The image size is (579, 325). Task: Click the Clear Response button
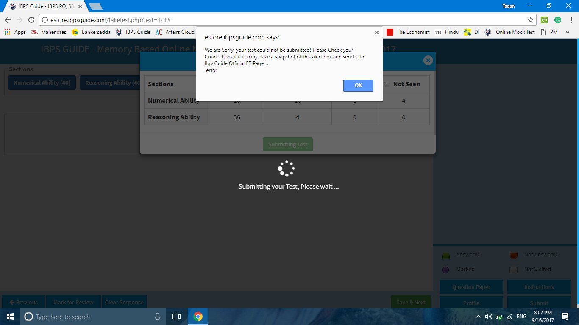(x=124, y=302)
